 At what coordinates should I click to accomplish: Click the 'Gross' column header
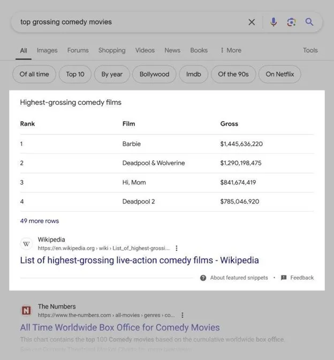click(x=229, y=124)
